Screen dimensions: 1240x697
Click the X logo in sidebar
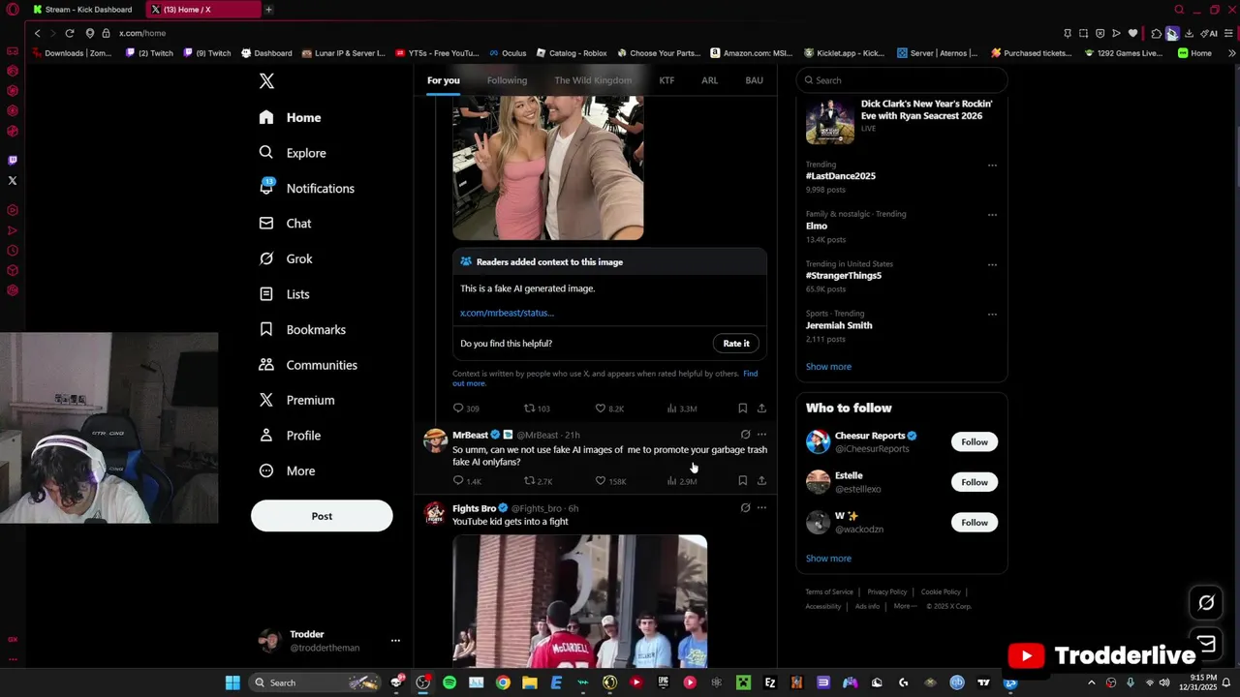(266, 81)
